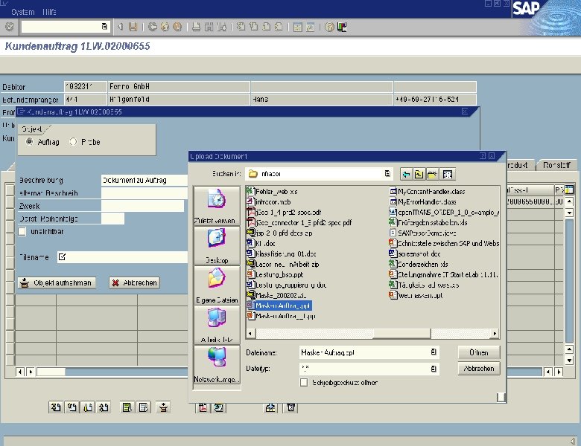The height and width of the screenshot is (446, 581).
Task: Open Zuletzt verwendet places shortcut
Action: tap(217, 206)
